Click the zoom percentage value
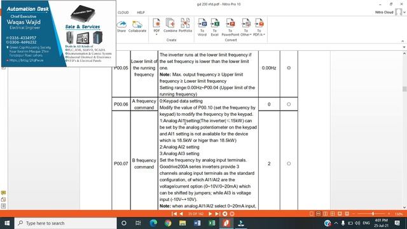Viewport: 407px width, 229px height. (399, 214)
